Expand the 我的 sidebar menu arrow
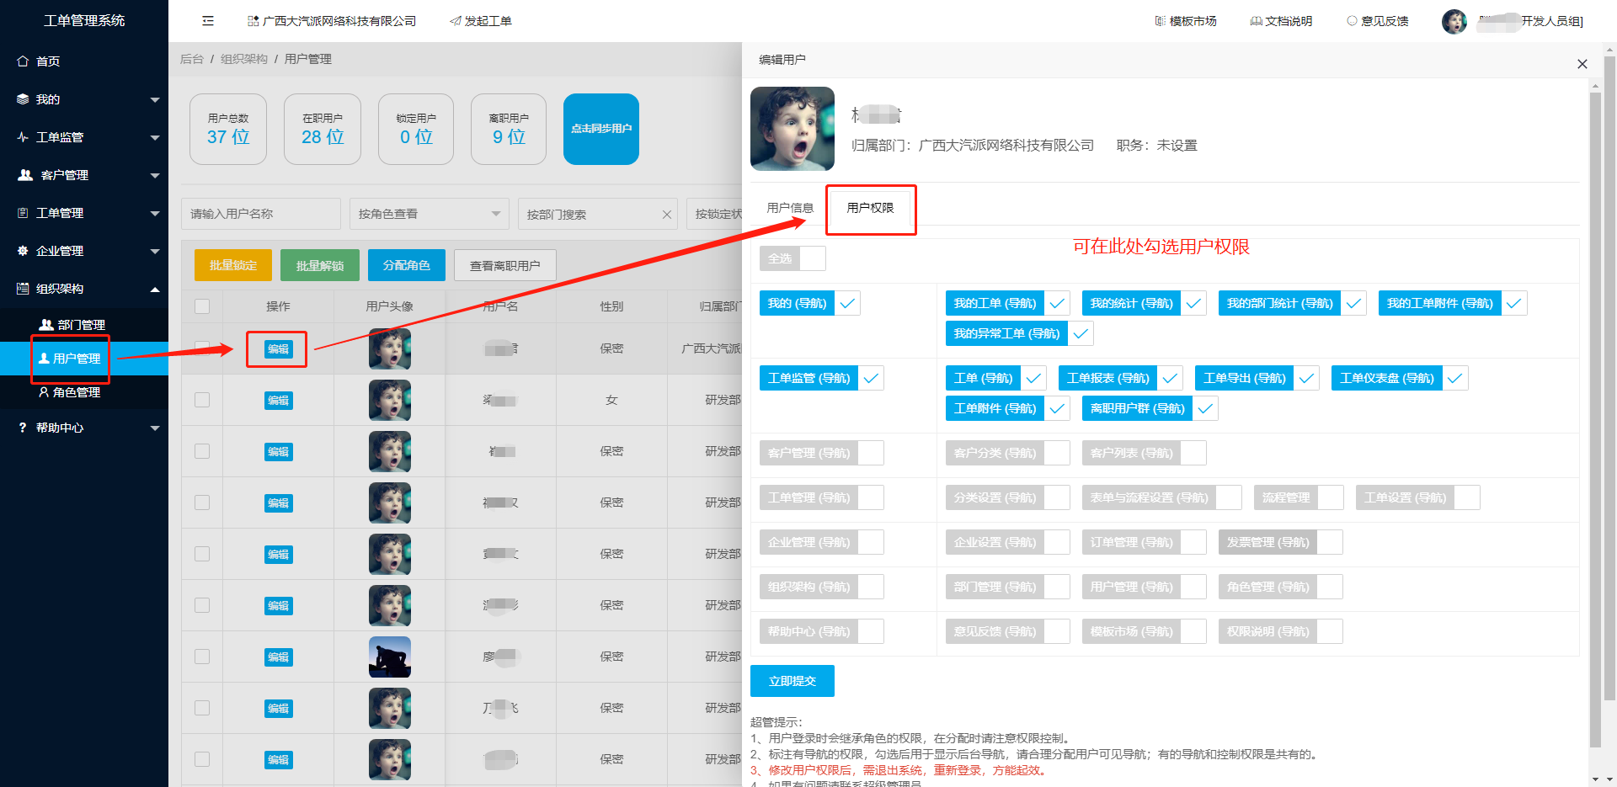 [x=155, y=100]
